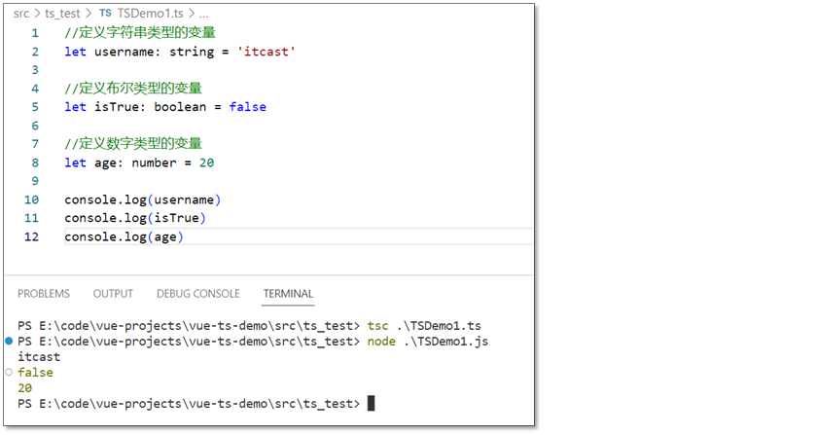Click the TS file icon in breadcrumb
Image resolution: width=818 pixels, height=435 pixels.
click(x=105, y=14)
